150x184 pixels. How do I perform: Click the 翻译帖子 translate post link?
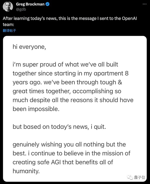tap(10, 31)
